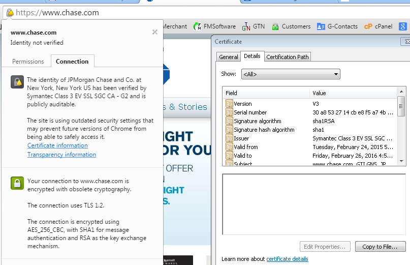Select the 'Friday, February 26, 2016' value
The width and height of the screenshot is (410, 265).
pos(353,156)
